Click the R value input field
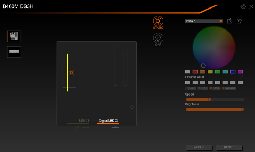 pos(192,88)
